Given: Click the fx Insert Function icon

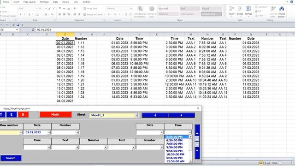Looking at the screenshot, I should click(33, 30).
